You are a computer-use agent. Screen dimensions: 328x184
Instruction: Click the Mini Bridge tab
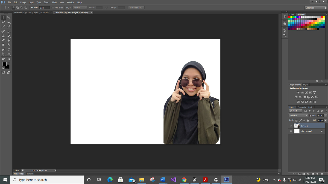coord(19,174)
